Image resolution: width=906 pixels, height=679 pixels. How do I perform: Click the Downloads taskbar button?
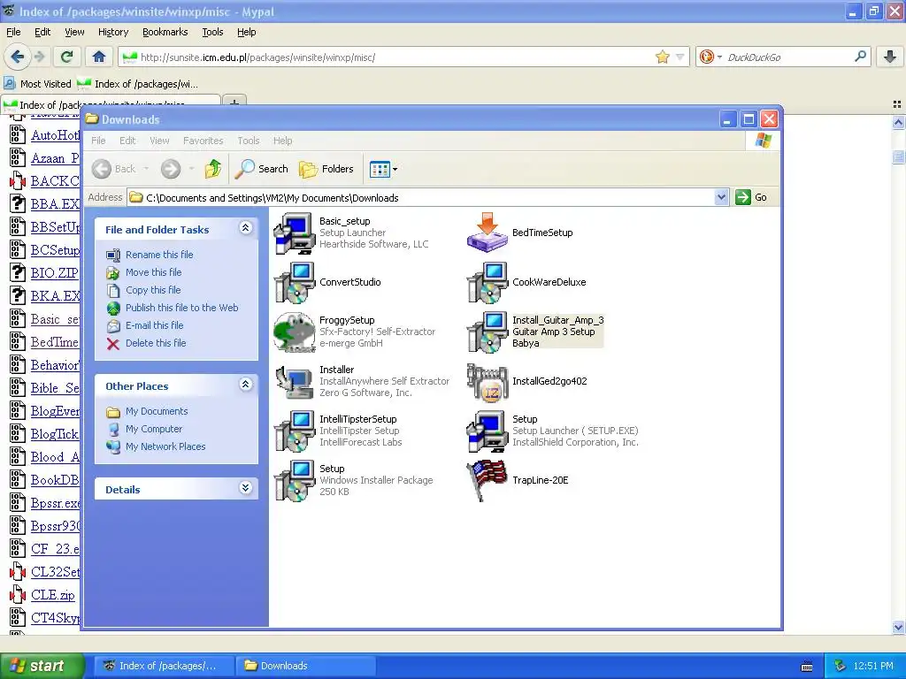point(305,666)
